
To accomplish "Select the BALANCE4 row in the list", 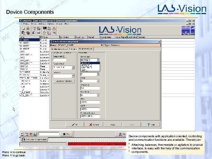I will 29,49.
